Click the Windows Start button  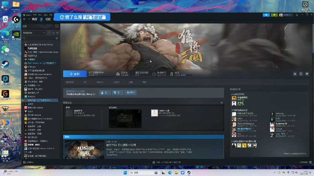click(x=125, y=172)
